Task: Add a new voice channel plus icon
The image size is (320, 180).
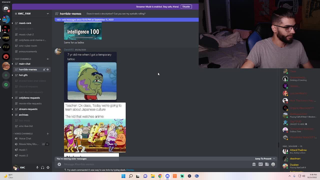Action: click(48, 133)
